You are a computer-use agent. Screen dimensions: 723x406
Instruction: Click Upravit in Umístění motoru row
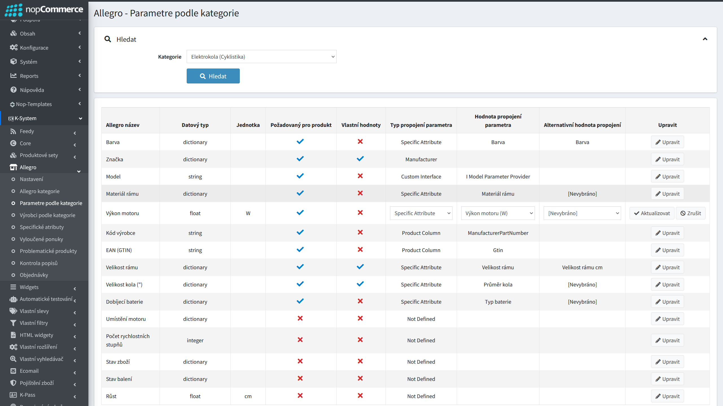point(667,319)
